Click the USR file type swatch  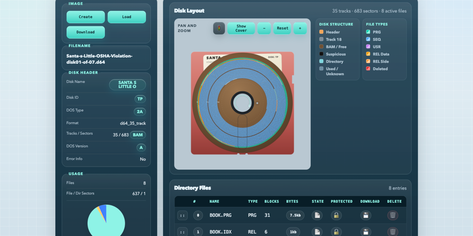point(368,47)
